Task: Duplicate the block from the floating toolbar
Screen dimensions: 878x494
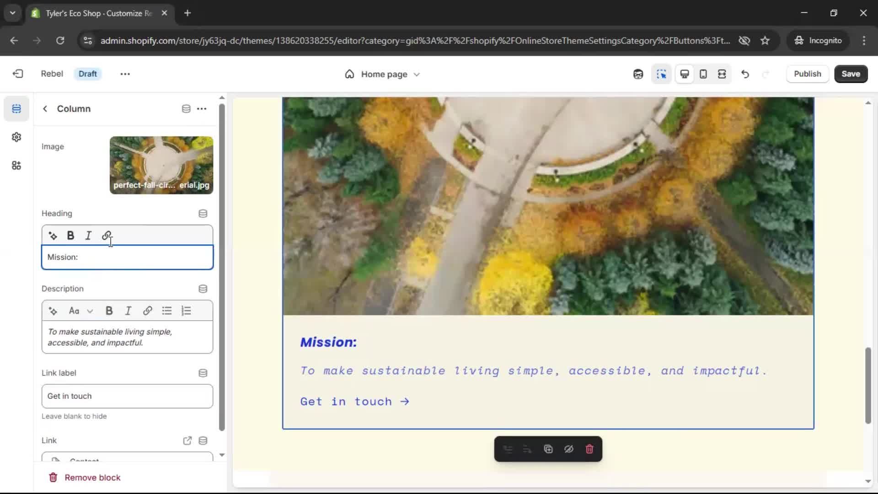Action: (548, 449)
